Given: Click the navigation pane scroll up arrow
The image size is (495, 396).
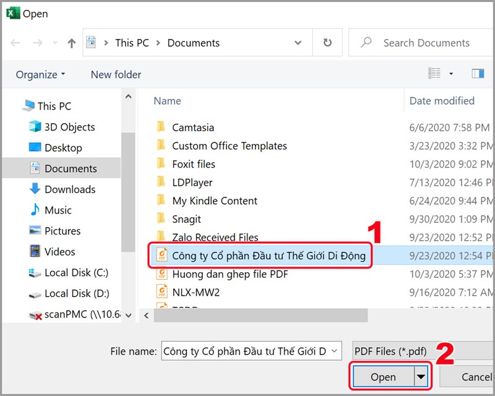Looking at the screenshot, I should (129, 97).
